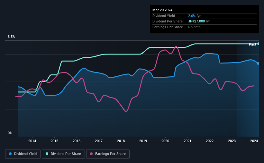Click the Mar 20 2024 tooltip date
The width and height of the screenshot is (264, 163).
tap(162, 10)
